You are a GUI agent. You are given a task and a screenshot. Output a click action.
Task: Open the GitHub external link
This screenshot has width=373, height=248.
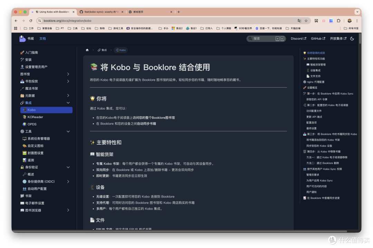click(x=318, y=39)
